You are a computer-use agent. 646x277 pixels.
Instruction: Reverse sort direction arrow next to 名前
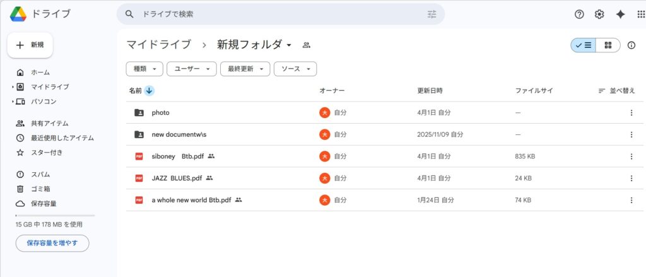coord(149,91)
